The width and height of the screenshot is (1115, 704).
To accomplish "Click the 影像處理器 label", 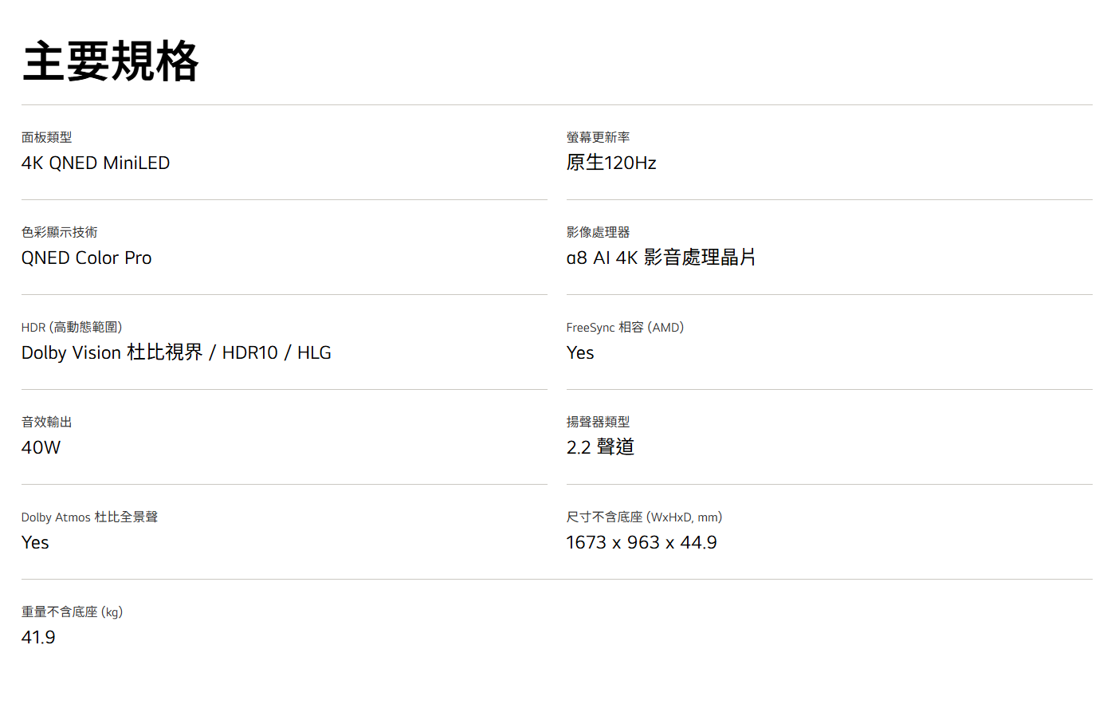I will [598, 232].
